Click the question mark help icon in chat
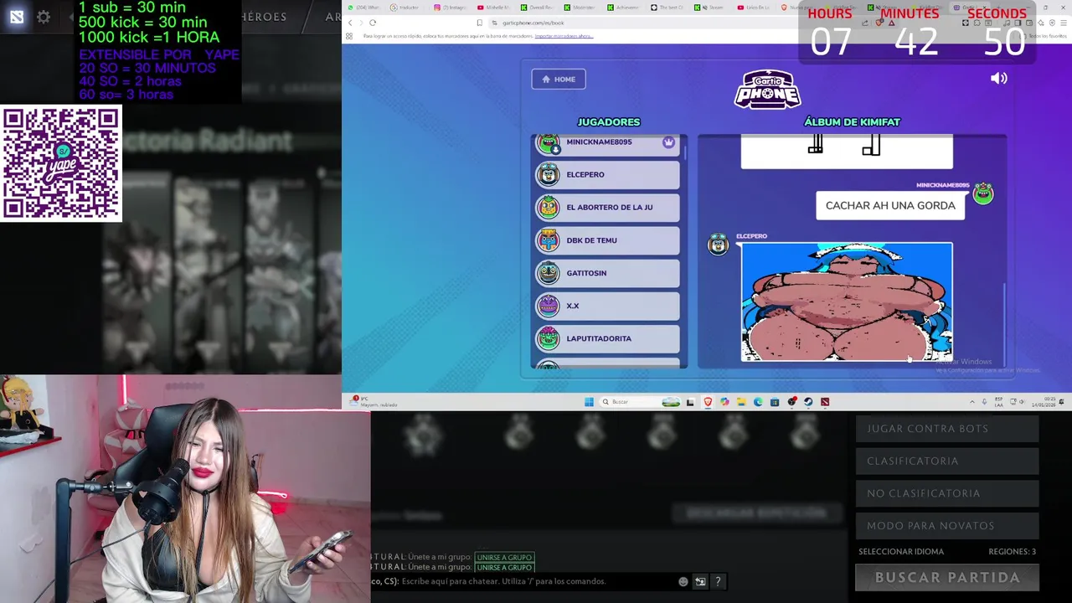 [718, 581]
